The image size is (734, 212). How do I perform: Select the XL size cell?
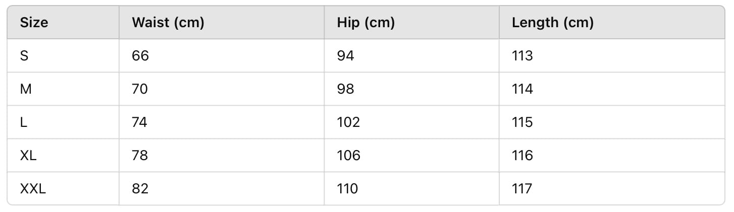tap(28, 156)
